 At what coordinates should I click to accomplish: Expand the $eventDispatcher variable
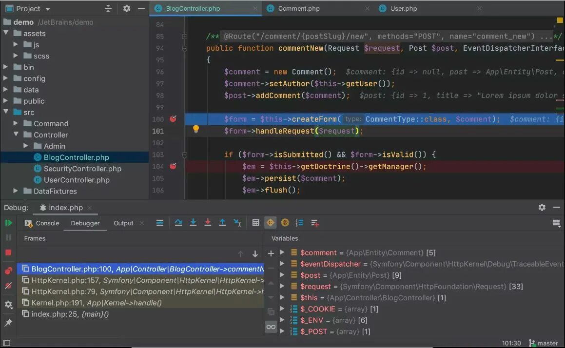(x=282, y=264)
